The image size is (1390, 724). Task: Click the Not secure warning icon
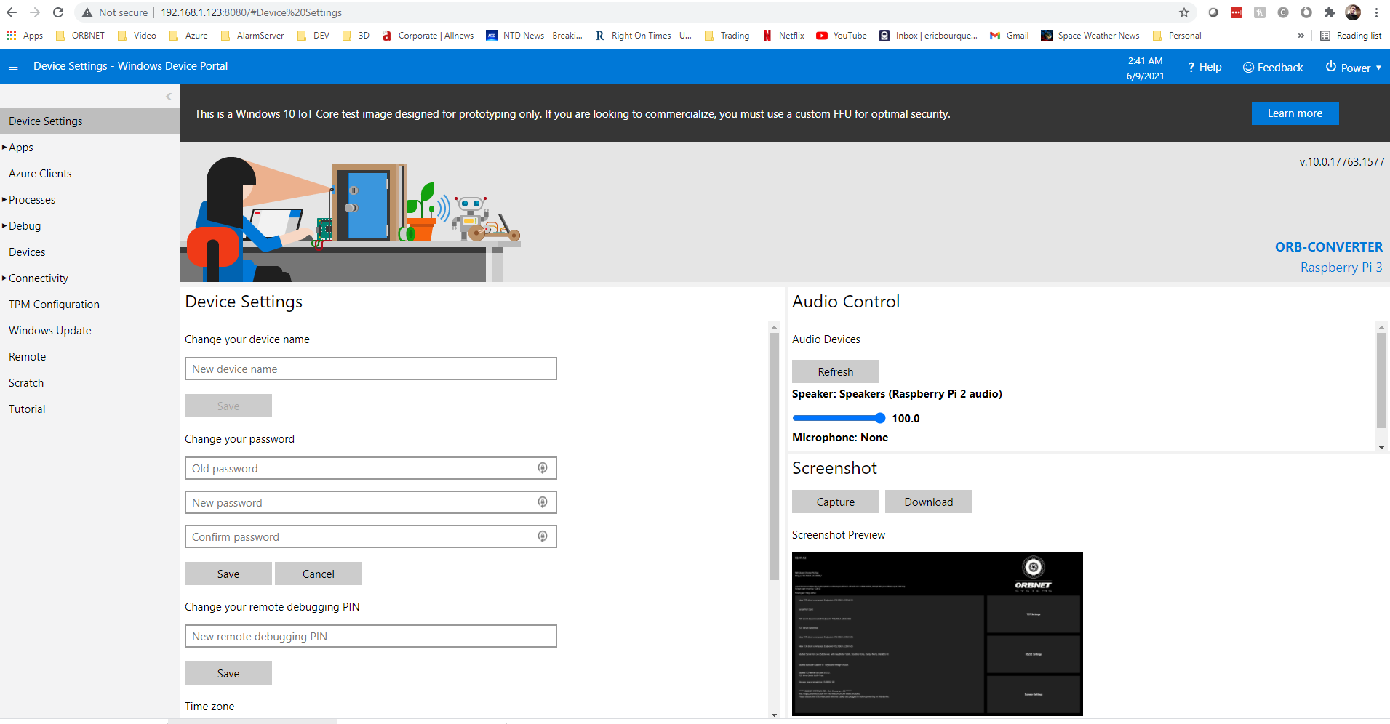pos(87,12)
